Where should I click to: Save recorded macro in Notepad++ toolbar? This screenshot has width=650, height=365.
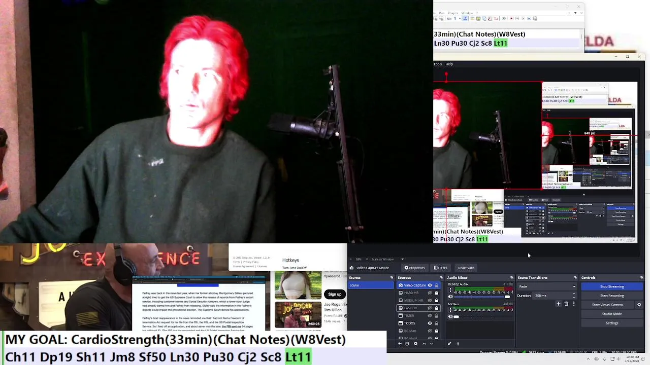click(535, 18)
